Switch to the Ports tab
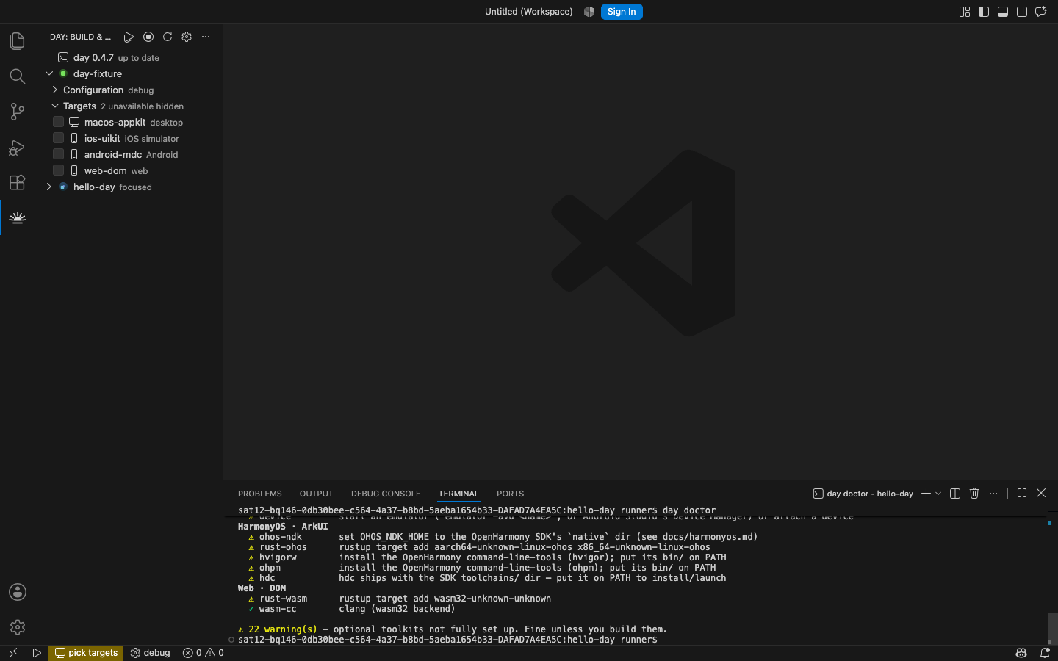Image resolution: width=1058 pixels, height=661 pixels. pos(510,494)
